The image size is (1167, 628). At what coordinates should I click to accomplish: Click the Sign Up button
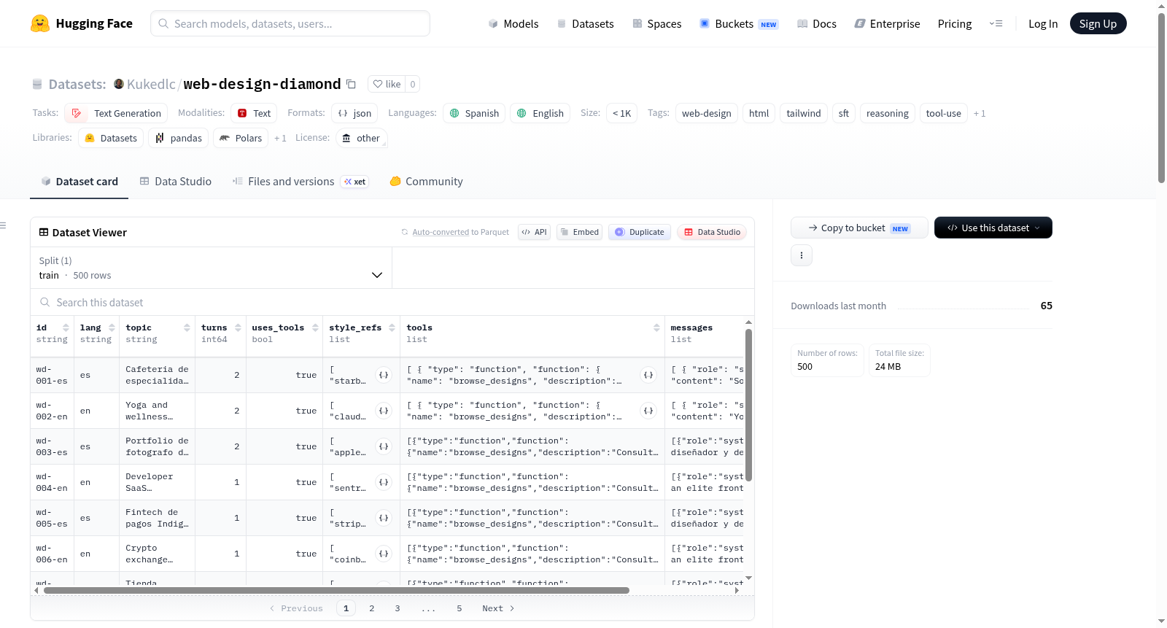[1098, 23]
